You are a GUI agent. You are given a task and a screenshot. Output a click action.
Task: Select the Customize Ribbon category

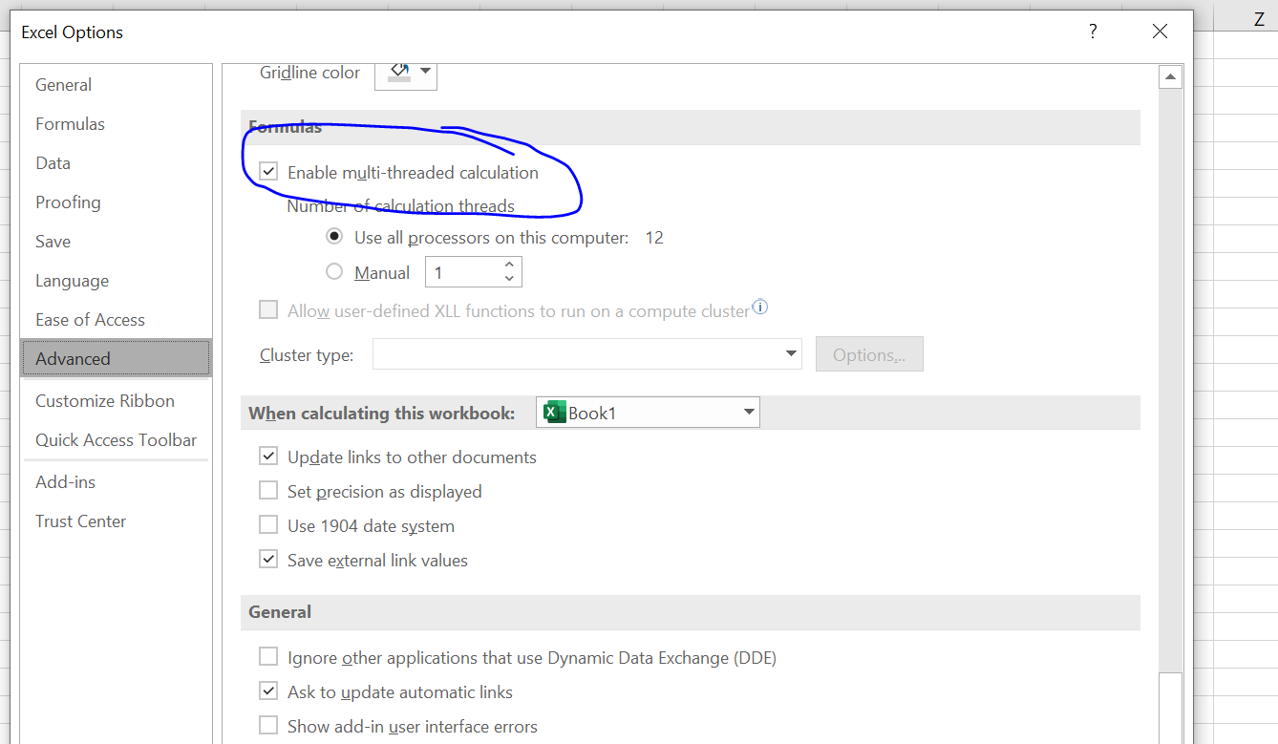[x=105, y=400]
